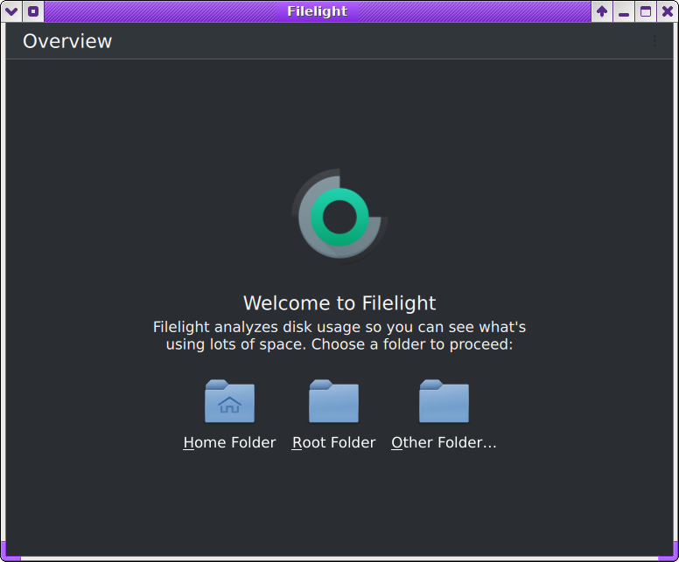Screen dimensions: 679x562
Task: Click the Home Folder text label
Action: coord(229,442)
